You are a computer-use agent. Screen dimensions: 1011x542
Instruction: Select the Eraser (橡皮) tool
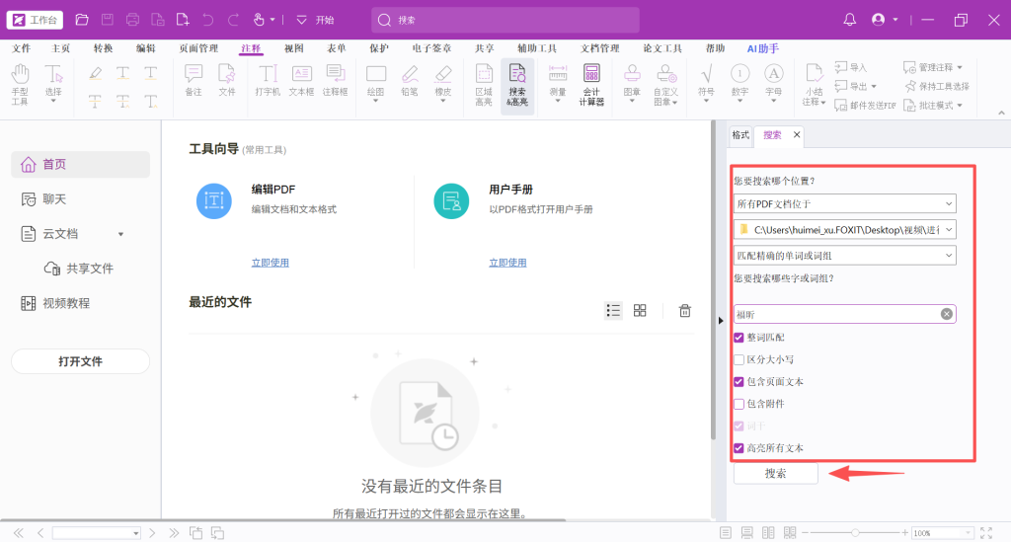pos(443,83)
